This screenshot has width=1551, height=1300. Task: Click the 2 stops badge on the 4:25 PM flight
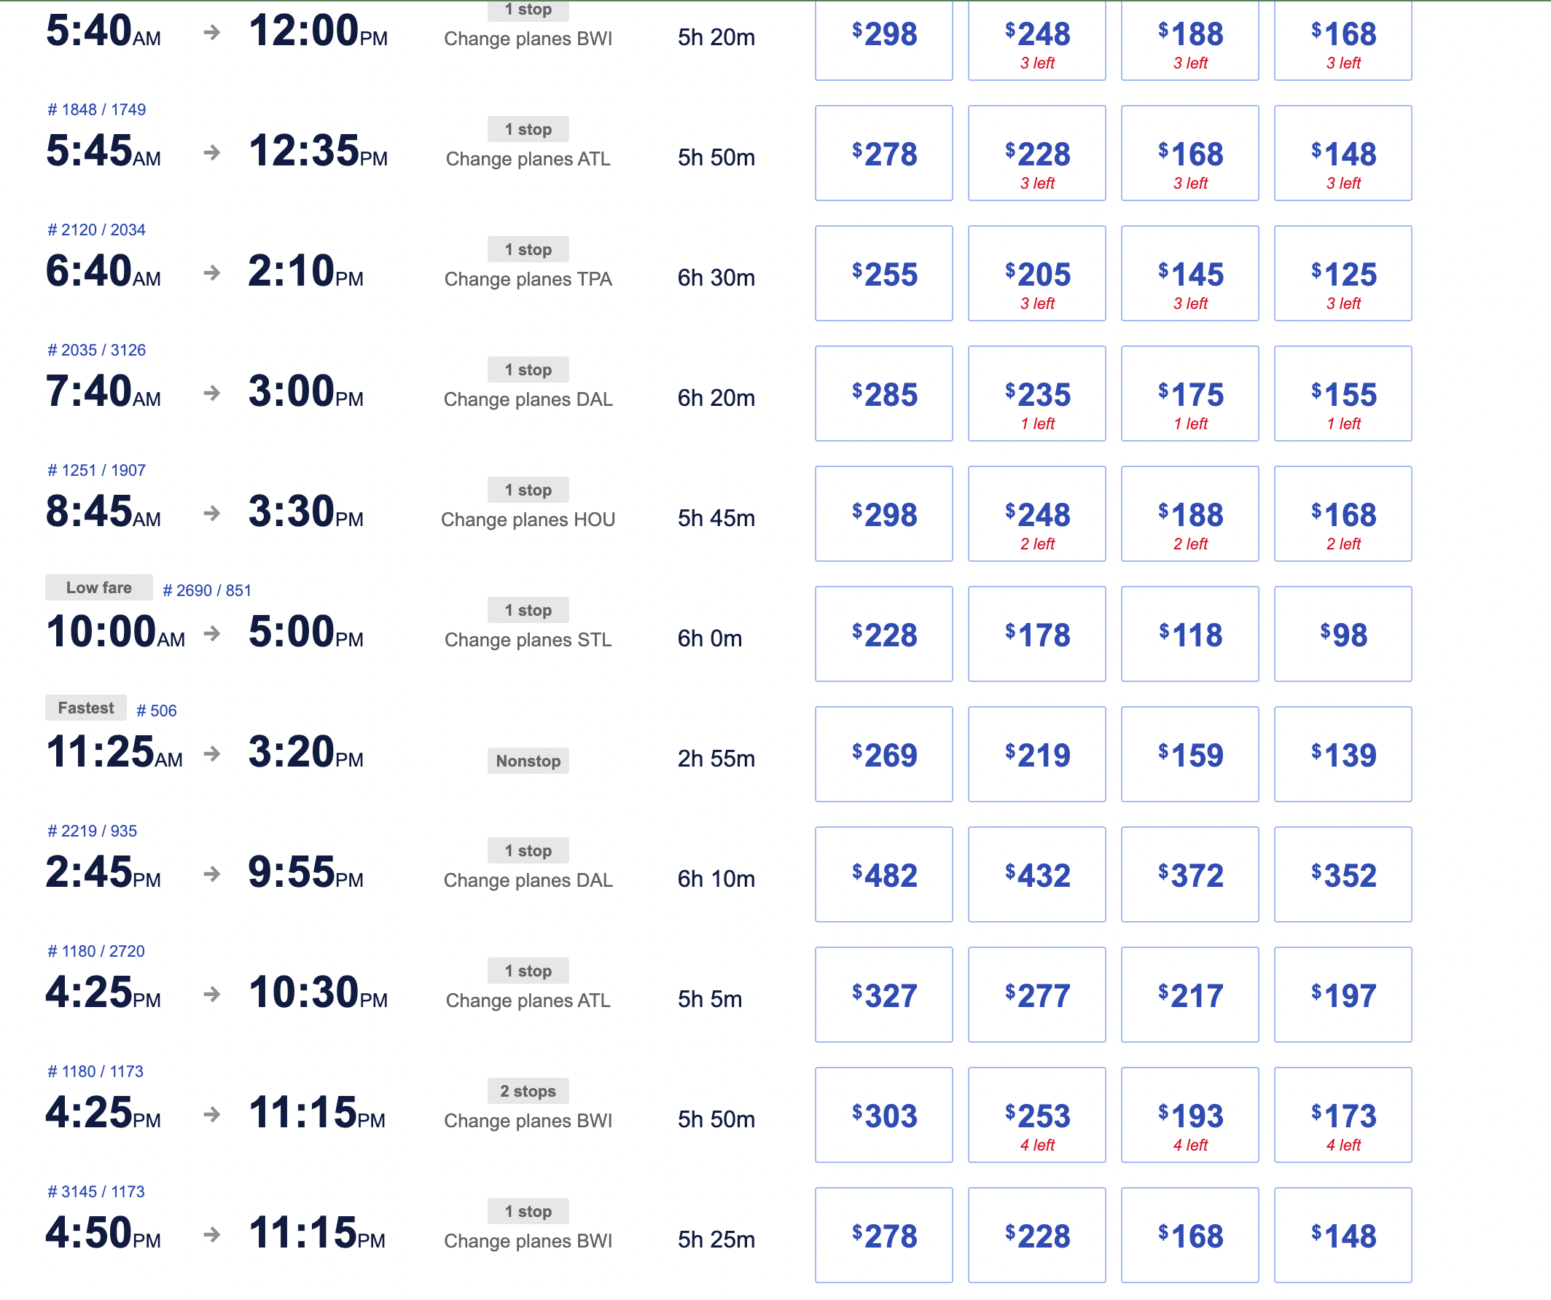(x=528, y=1091)
